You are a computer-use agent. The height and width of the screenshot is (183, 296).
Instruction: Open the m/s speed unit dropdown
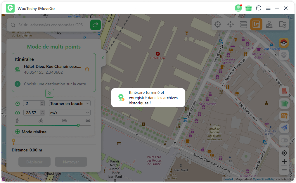coord(70,113)
